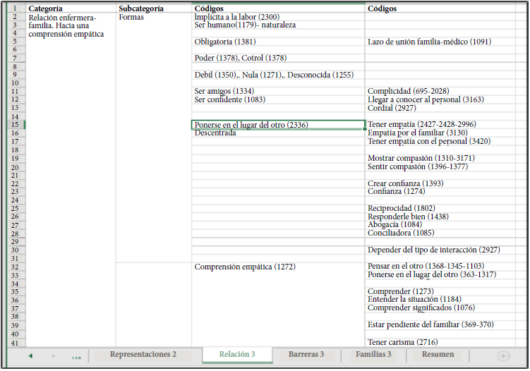The height and width of the screenshot is (371, 530).
Task: Select the active Relación 3 tab
Action: 237,355
